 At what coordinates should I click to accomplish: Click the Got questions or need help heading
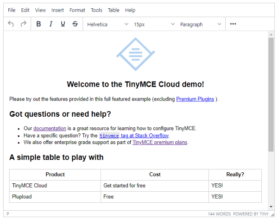tap(60, 114)
